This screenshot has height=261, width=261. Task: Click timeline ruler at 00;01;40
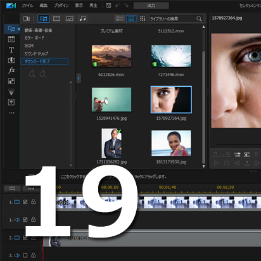(168, 188)
